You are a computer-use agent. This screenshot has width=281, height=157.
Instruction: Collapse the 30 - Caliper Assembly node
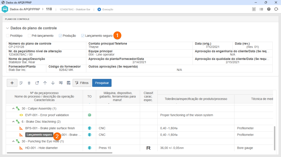point(13,109)
